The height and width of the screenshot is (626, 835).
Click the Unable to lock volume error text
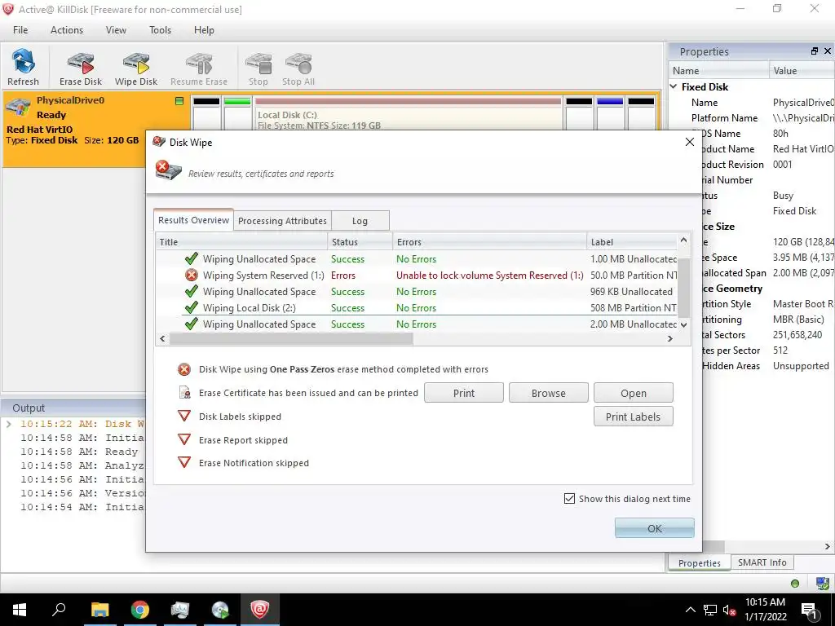tap(489, 276)
